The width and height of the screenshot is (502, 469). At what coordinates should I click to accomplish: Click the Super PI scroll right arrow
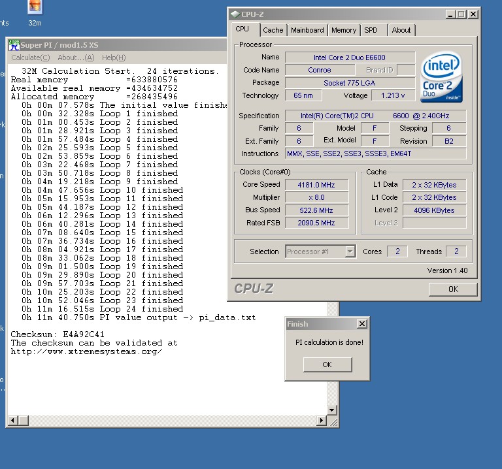click(321, 420)
